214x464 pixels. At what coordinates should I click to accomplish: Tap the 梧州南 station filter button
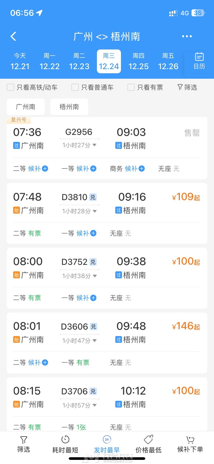point(69,107)
